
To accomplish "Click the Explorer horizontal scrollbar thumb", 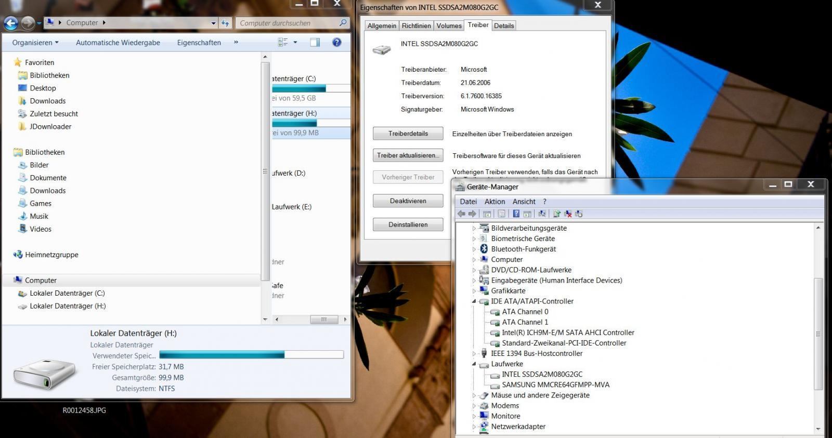I will [324, 320].
